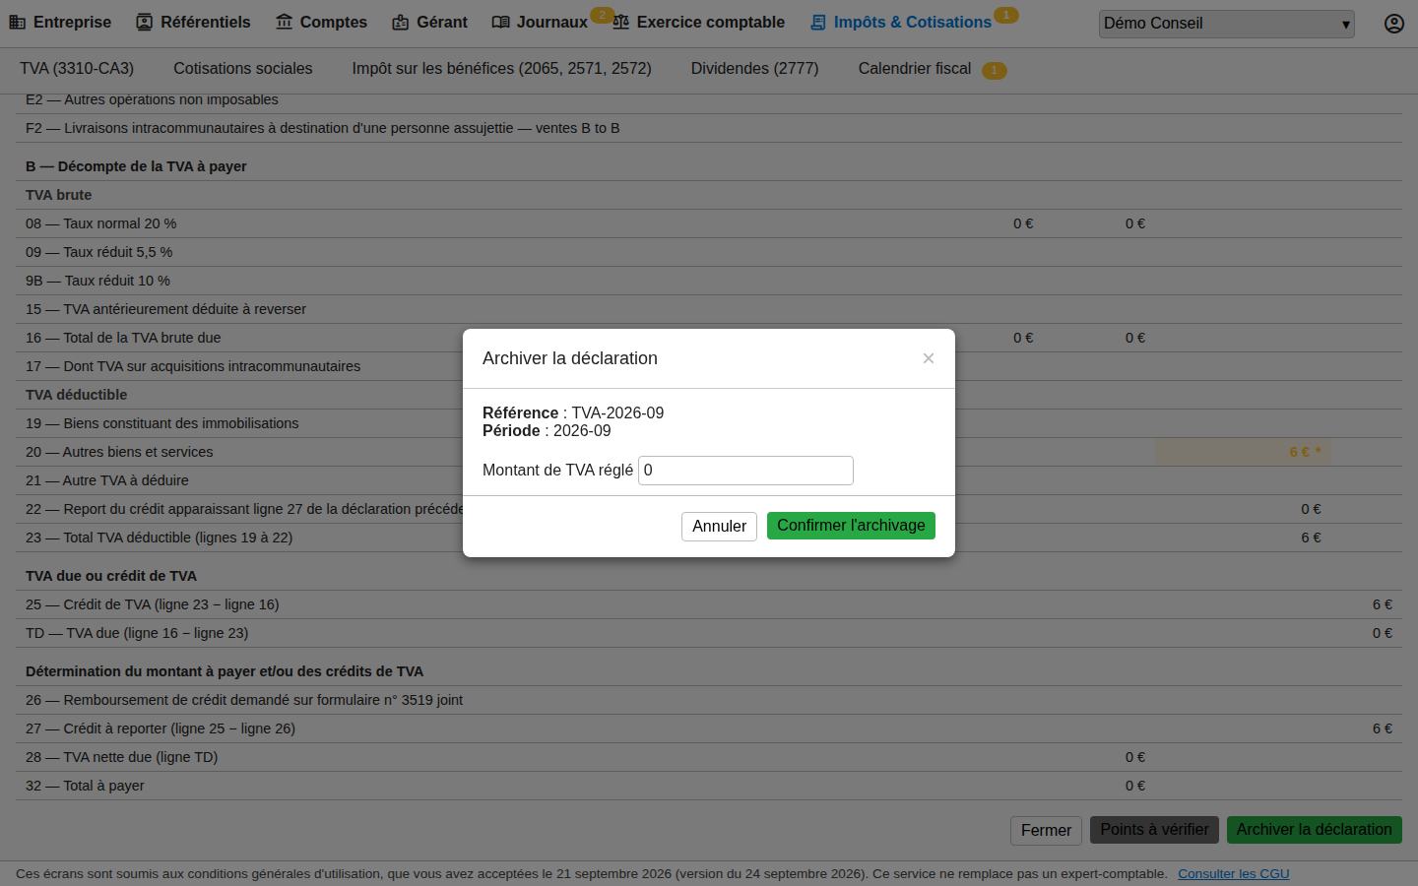
Task: Click the highlighted 6 € cell on line 20
Action: pos(1243,452)
